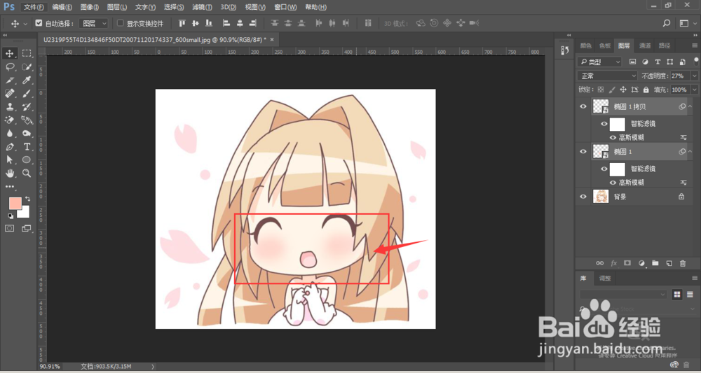This screenshot has width=701, height=373.
Task: Select the Move tool in the toolbox
Action: [9, 54]
